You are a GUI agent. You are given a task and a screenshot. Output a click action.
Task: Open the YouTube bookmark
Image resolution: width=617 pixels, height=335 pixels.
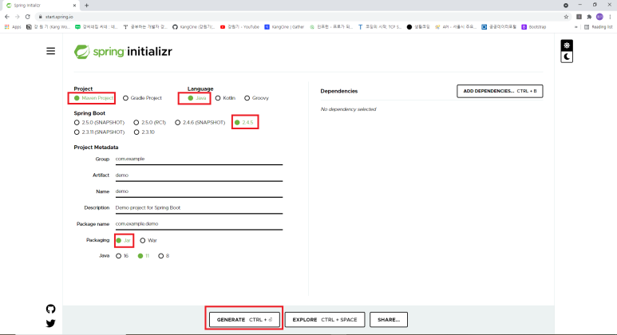[x=239, y=27]
